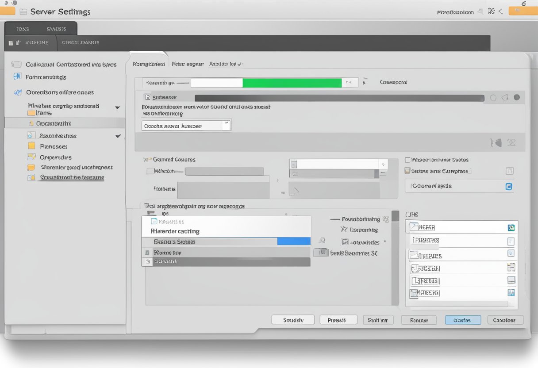Click the blue icon beside Forme snudragls
Image resolution: width=538 pixels, height=368 pixels.
coord(17,77)
